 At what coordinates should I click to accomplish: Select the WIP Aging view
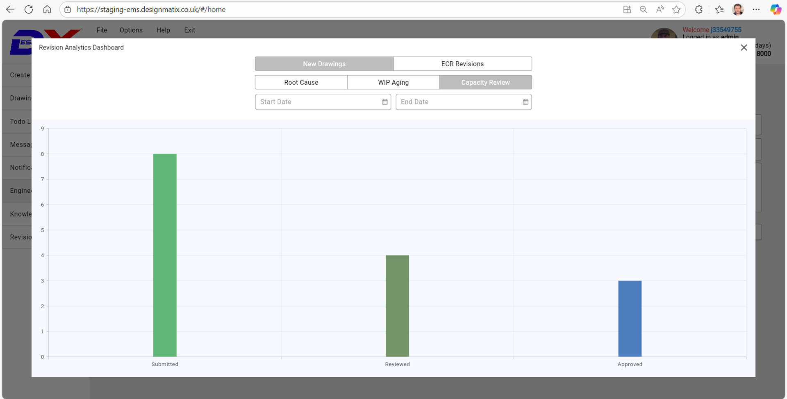(x=393, y=82)
